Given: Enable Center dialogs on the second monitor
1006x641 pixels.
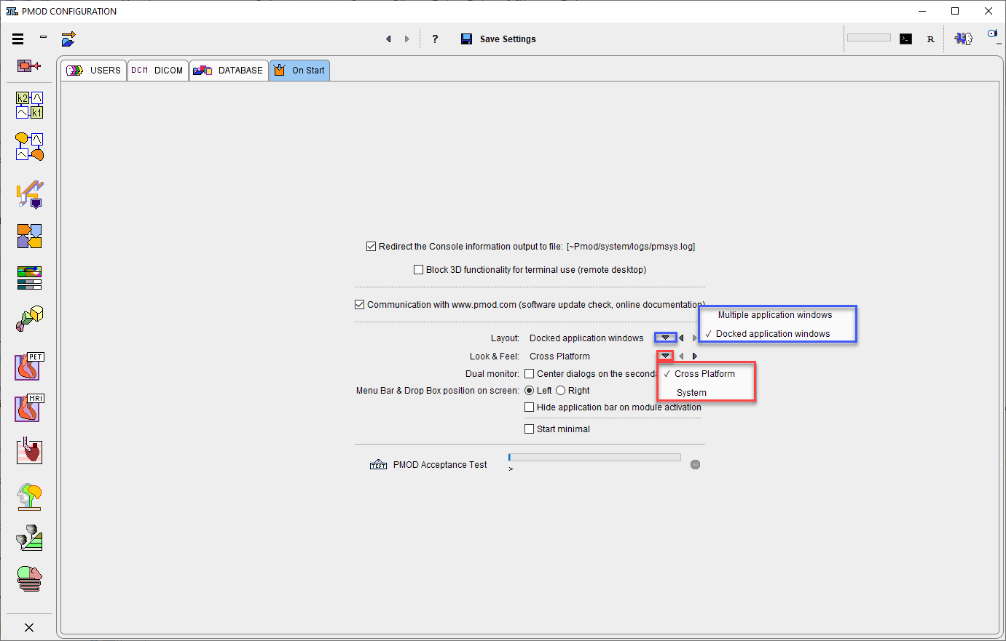Looking at the screenshot, I should click(x=529, y=374).
